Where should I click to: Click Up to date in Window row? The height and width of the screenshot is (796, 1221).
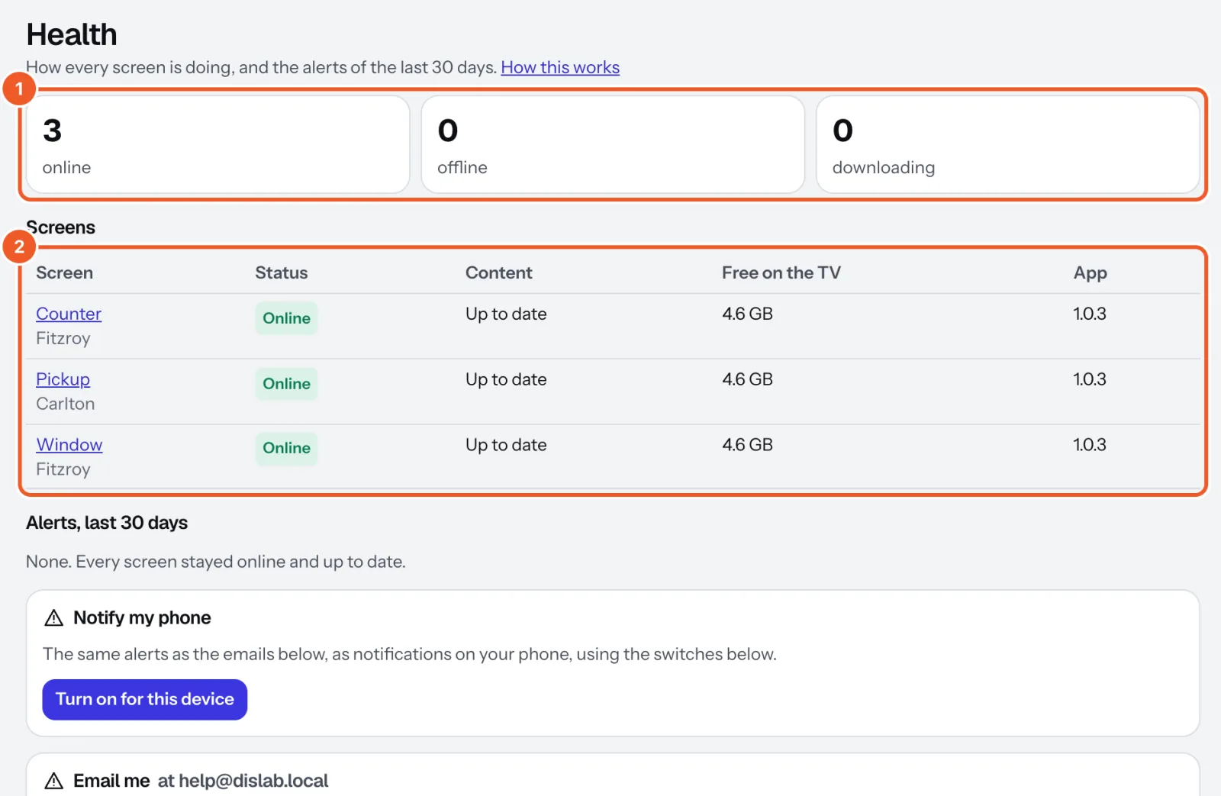[x=506, y=445]
